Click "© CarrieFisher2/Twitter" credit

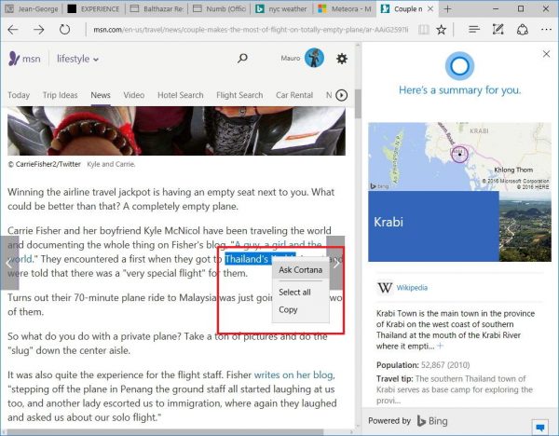(x=44, y=164)
